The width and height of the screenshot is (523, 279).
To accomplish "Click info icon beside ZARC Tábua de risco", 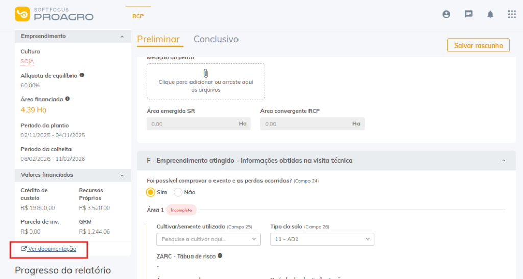I will coord(220,255).
